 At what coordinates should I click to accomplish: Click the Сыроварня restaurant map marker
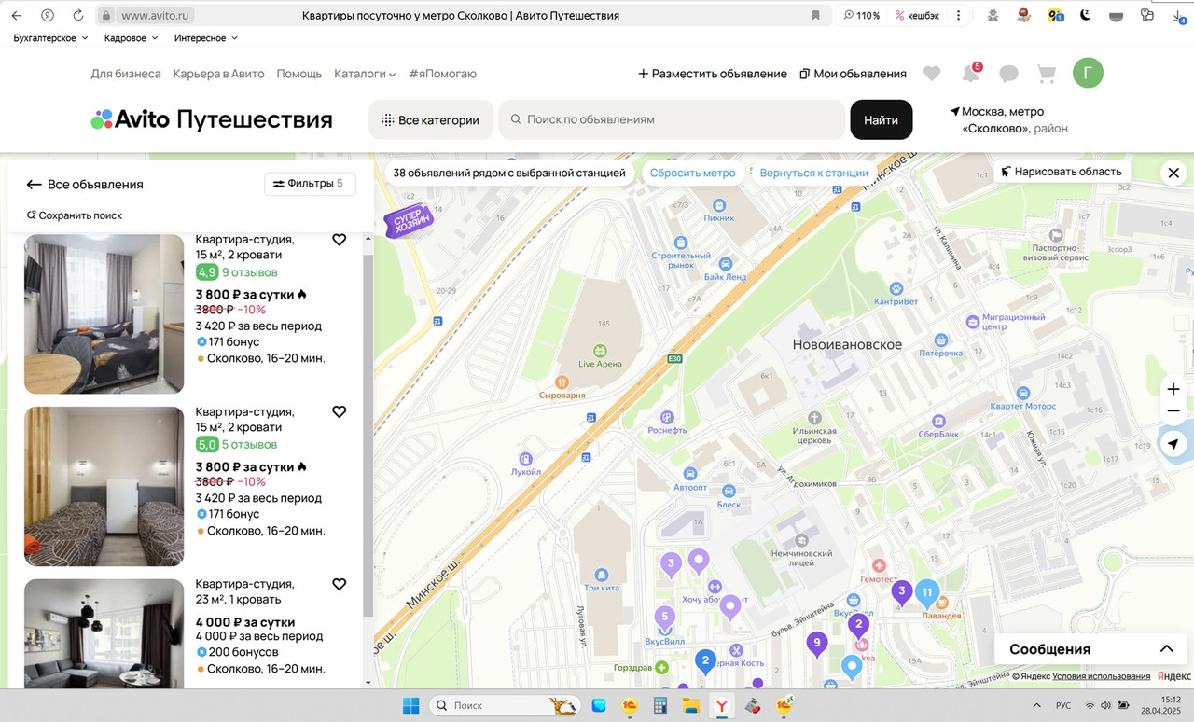click(562, 382)
